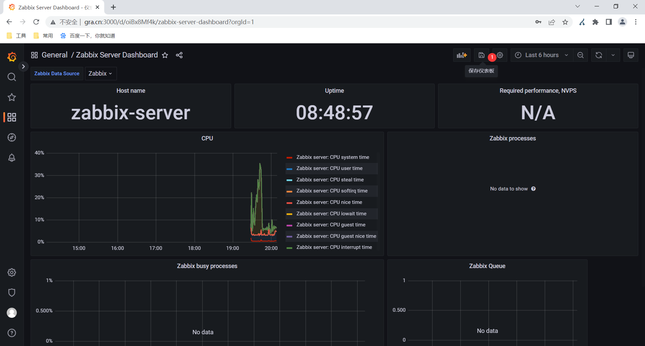Open the CPU panel title menu
Viewport: 645px width, 346px height.
(x=207, y=138)
